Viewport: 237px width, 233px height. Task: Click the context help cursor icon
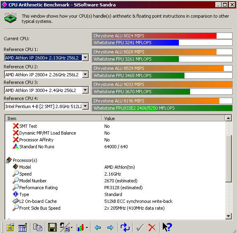point(167,227)
